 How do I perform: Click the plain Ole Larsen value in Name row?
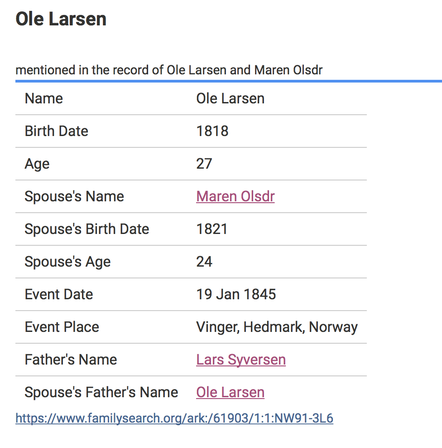pyautogui.click(x=230, y=98)
